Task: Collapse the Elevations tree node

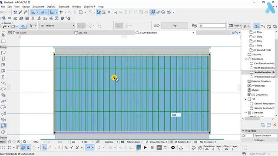Action: coord(246,59)
